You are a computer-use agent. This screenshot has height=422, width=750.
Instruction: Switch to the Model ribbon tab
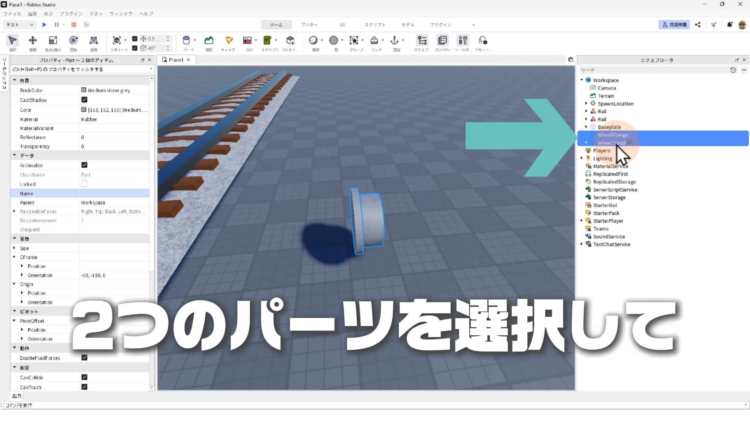407,25
